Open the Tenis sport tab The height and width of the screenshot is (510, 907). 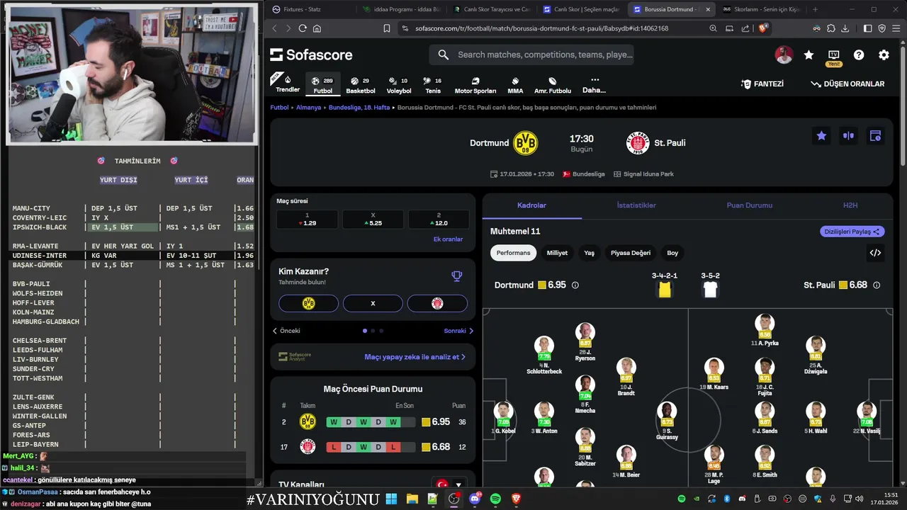click(x=433, y=85)
